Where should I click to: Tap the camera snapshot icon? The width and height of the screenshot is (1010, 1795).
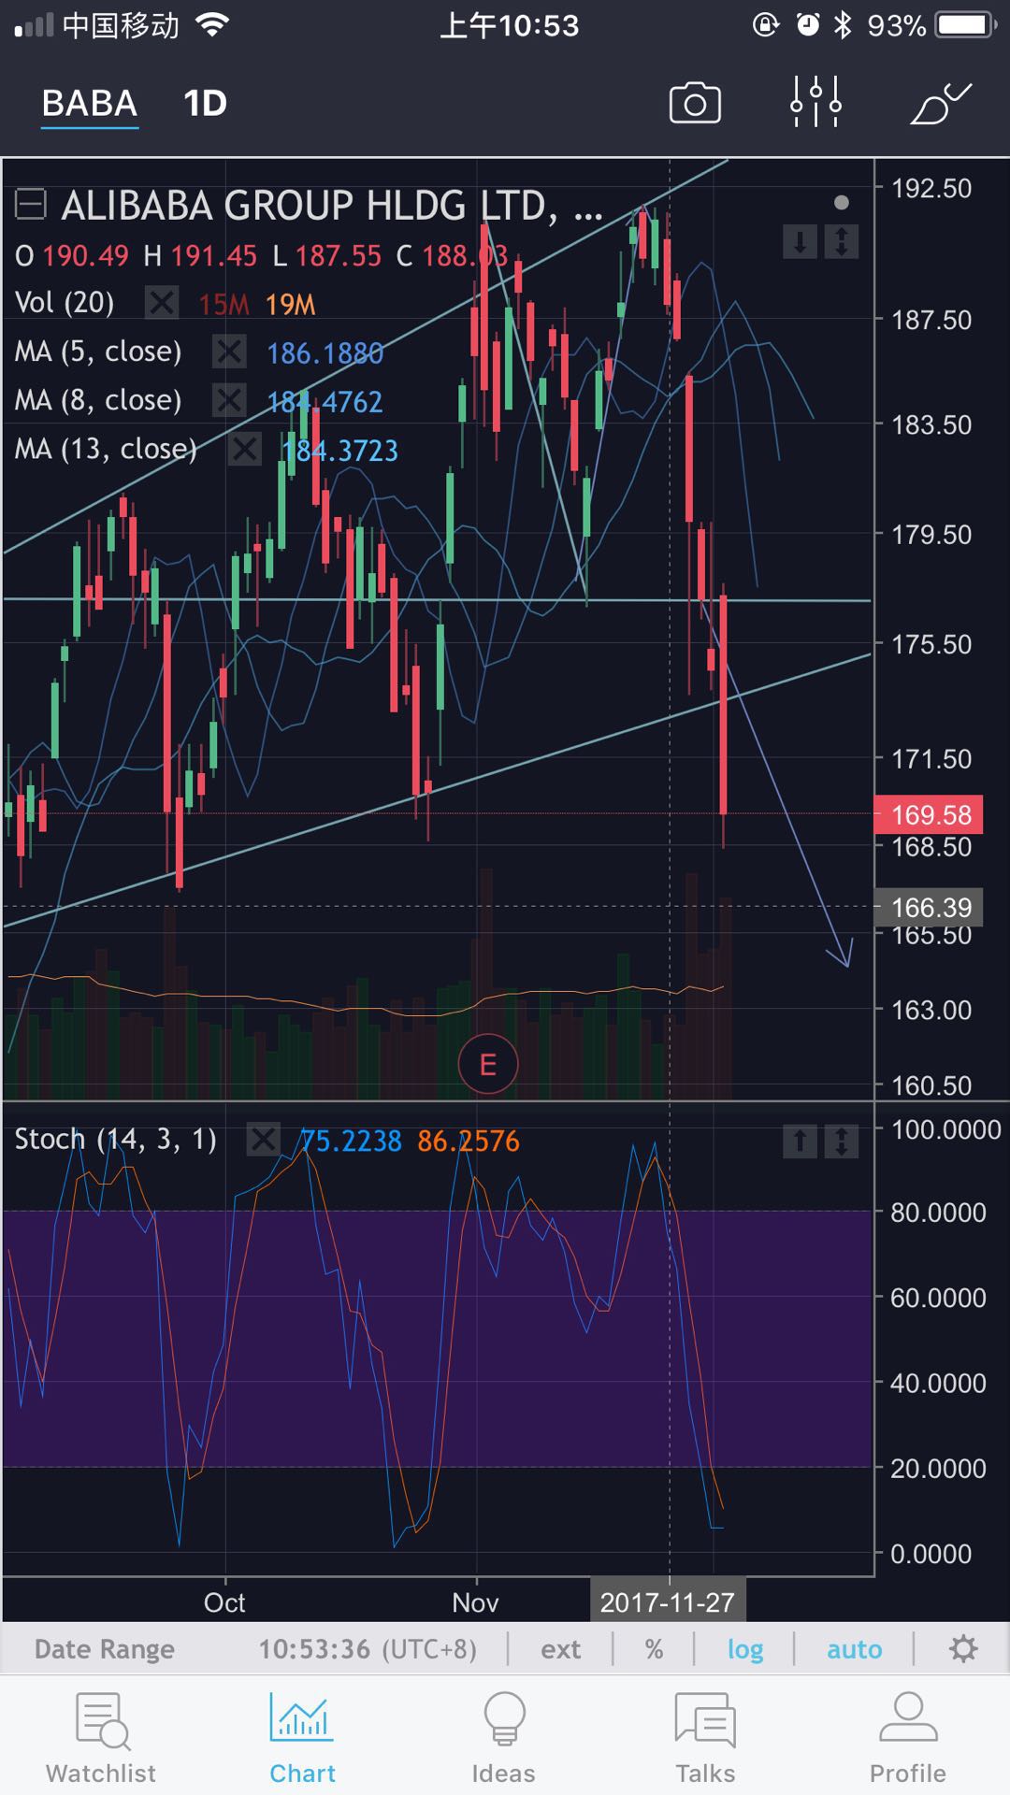(x=695, y=103)
